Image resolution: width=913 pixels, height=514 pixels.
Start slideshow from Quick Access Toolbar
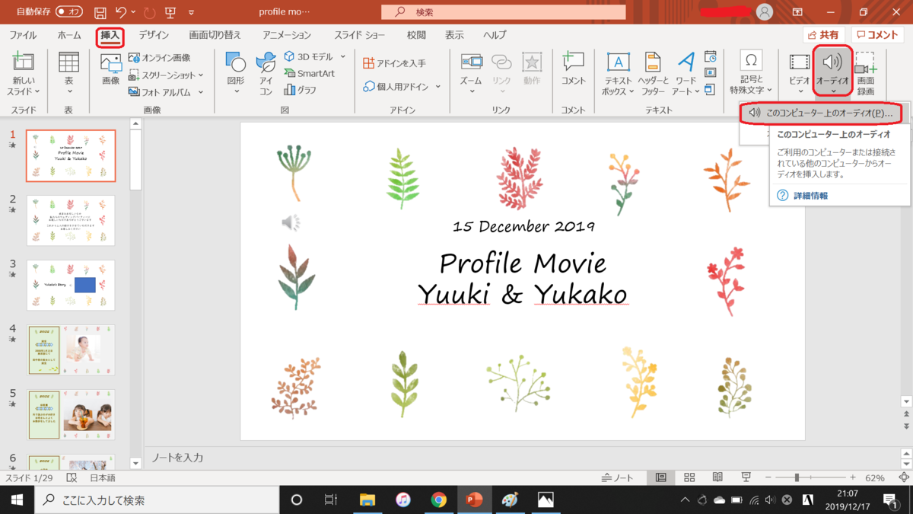(x=170, y=12)
